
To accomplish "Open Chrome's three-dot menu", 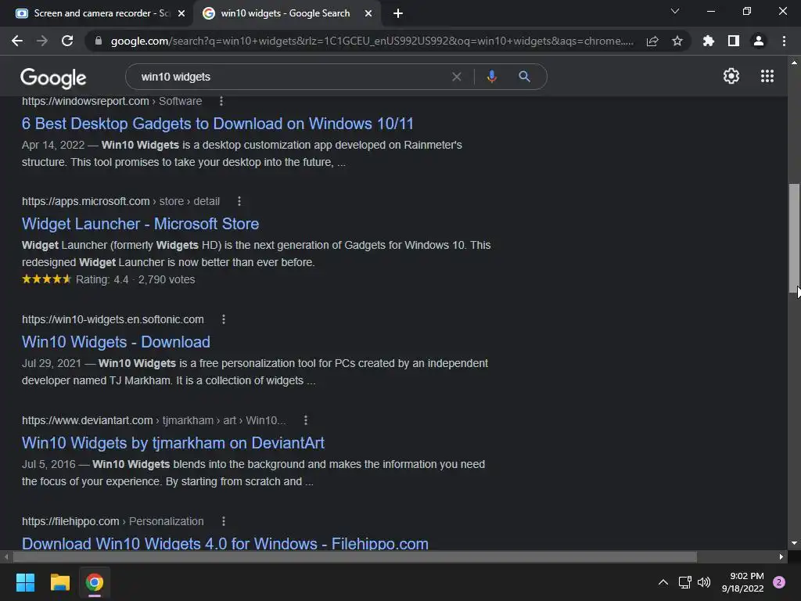I will 784,41.
